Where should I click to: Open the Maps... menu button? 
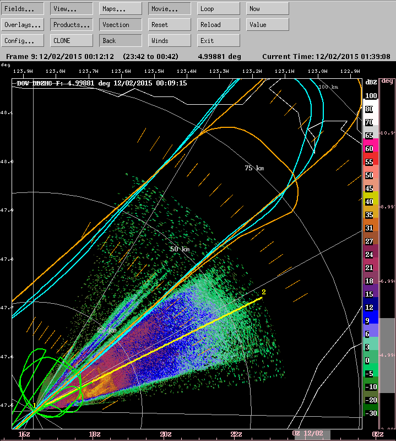coord(121,9)
